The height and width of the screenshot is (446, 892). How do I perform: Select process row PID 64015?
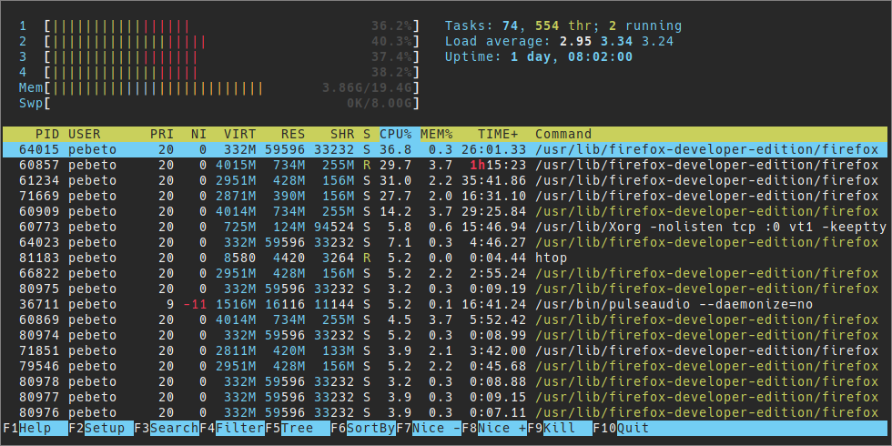click(445, 149)
